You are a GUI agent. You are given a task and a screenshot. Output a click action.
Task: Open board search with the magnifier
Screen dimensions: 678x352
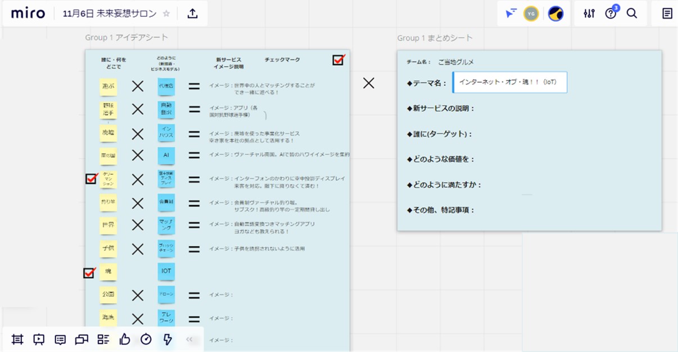(x=632, y=13)
